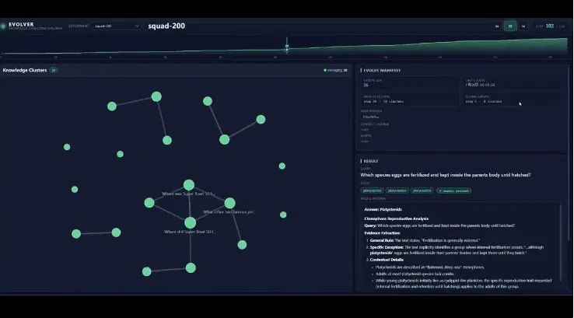574x318 pixels.
Task: Click the first platyctenids answer tag
Action: point(372,190)
